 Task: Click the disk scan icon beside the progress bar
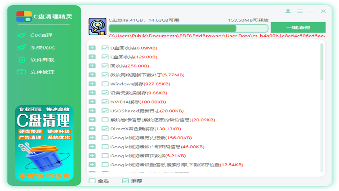point(97,26)
